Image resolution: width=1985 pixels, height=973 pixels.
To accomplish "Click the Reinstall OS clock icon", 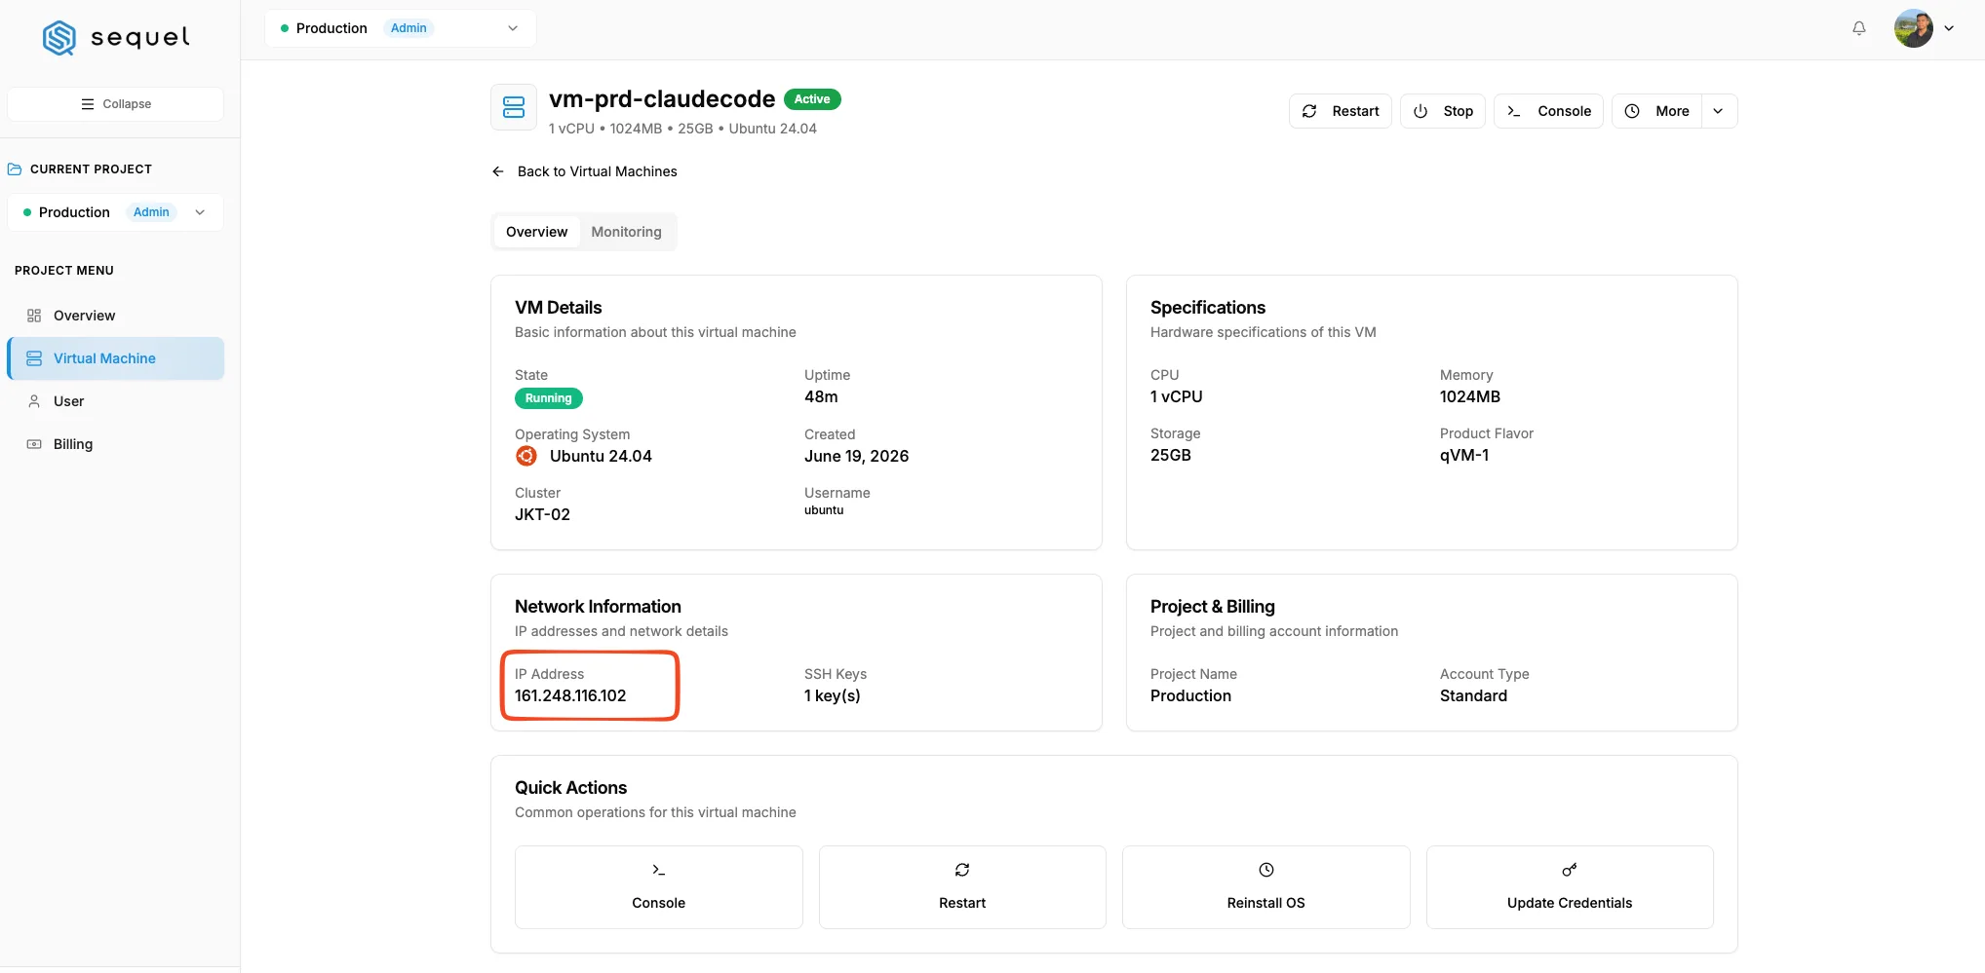I will tap(1266, 870).
